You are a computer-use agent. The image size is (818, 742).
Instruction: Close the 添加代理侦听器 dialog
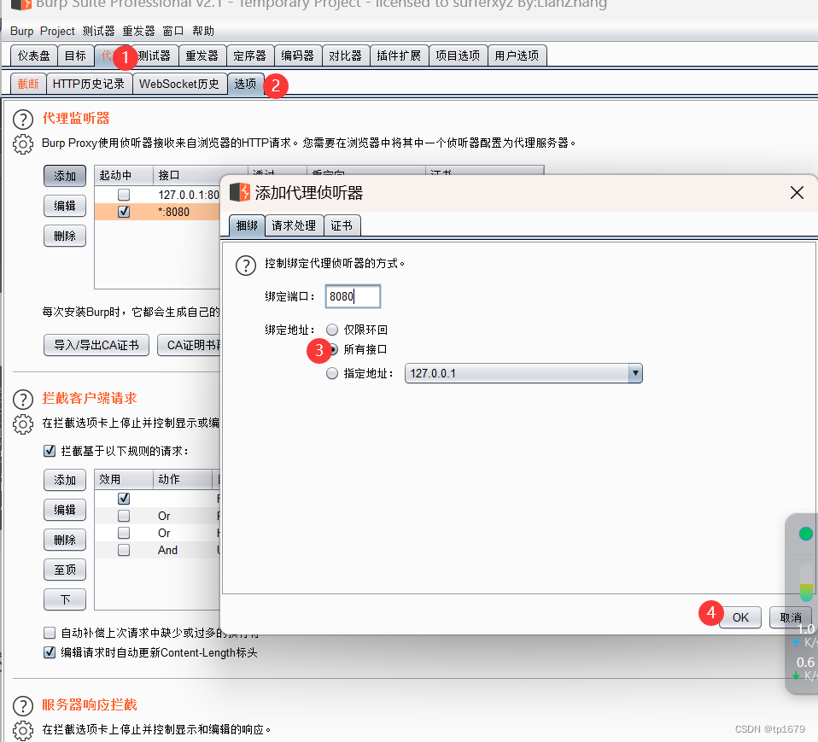pos(797,193)
